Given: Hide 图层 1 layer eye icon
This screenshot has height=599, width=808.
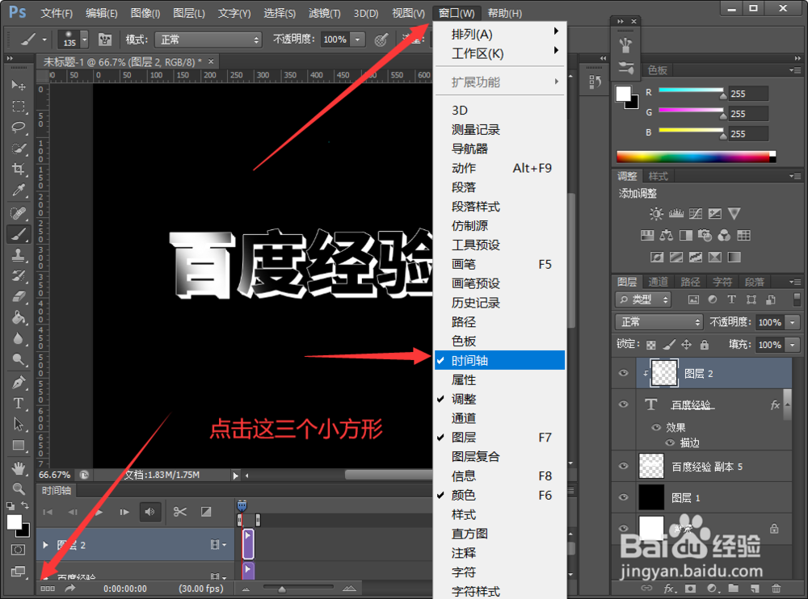Looking at the screenshot, I should click(x=624, y=497).
